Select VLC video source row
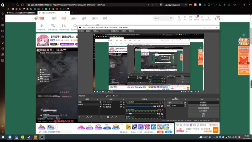The width and height of the screenshot is (252, 142). [x=112, y=107]
